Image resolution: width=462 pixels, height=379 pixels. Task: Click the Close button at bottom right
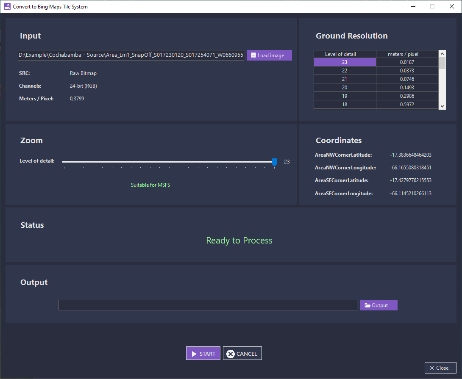point(440,368)
